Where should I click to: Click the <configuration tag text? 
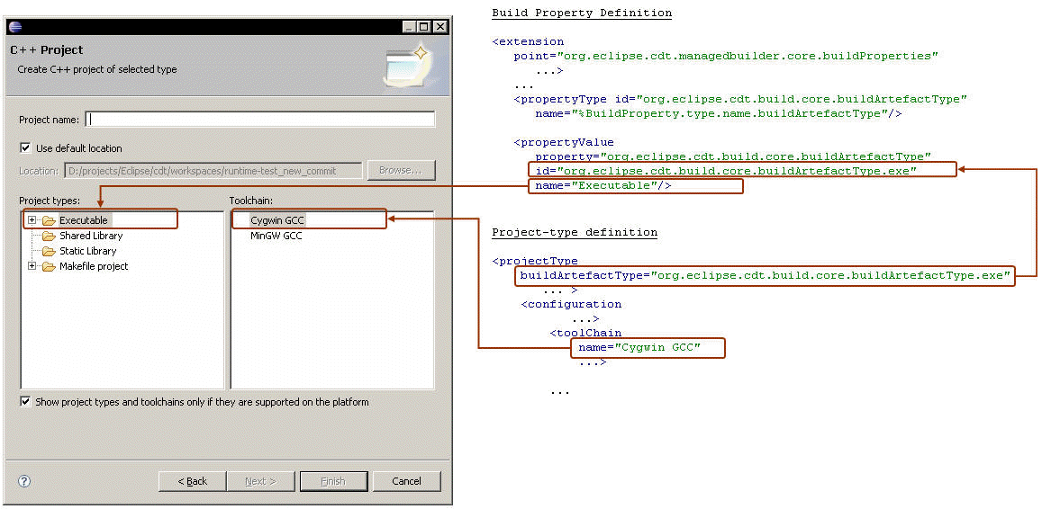tap(572, 304)
